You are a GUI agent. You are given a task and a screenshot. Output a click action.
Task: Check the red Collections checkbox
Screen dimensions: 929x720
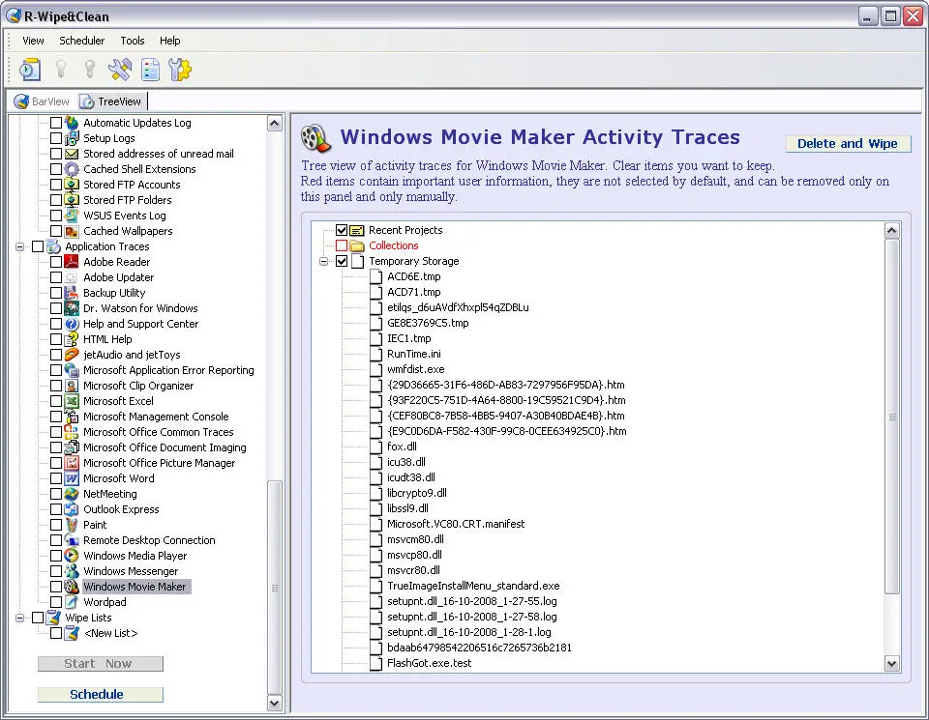[342, 245]
